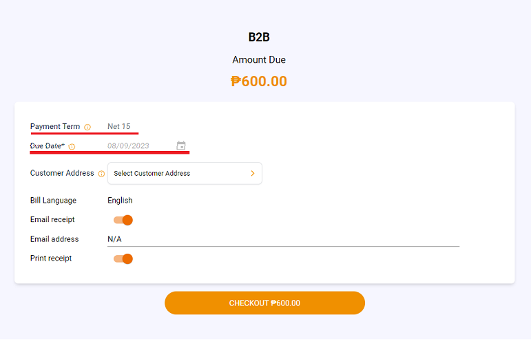Select the English Bill Language value
The image size is (531, 344).
tap(120, 201)
